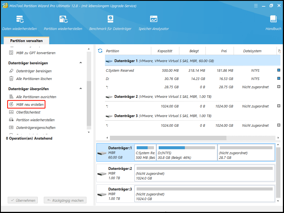This screenshot has width=284, height=213.
Task: Sort by Frei column header
Action: (220, 51)
